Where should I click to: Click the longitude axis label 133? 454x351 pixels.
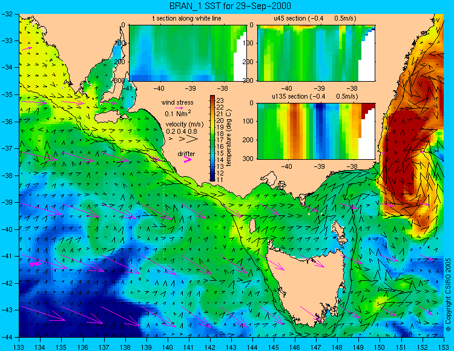[19, 347]
